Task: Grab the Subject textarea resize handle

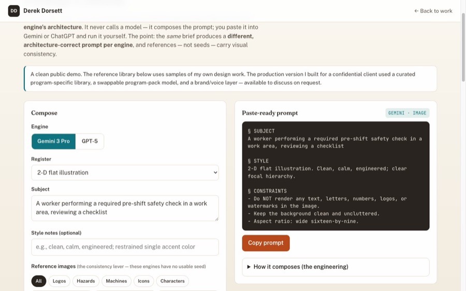Action: coord(216,219)
